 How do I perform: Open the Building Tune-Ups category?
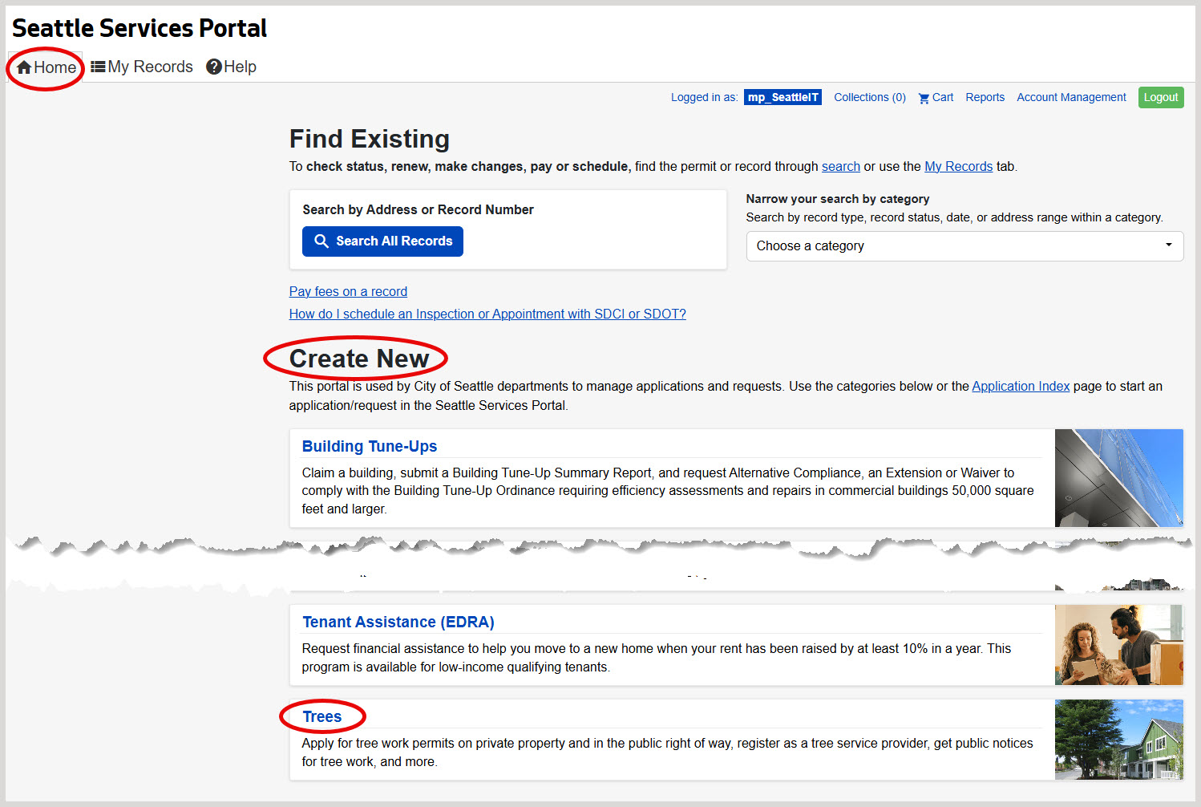pos(369,446)
